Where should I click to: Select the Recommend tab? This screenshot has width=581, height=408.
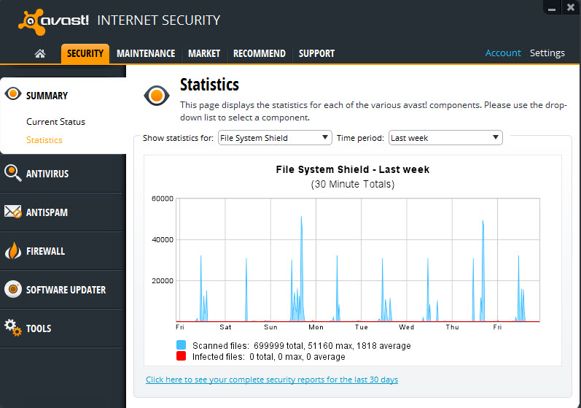click(260, 53)
